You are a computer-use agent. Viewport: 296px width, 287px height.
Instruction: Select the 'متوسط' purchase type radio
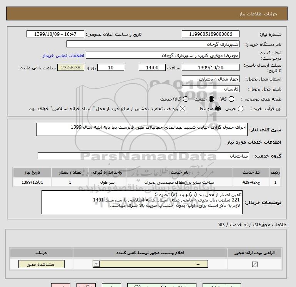tap(218, 109)
